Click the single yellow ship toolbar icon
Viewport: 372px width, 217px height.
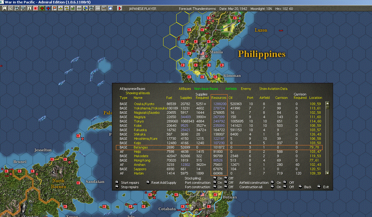(x=61, y=8)
